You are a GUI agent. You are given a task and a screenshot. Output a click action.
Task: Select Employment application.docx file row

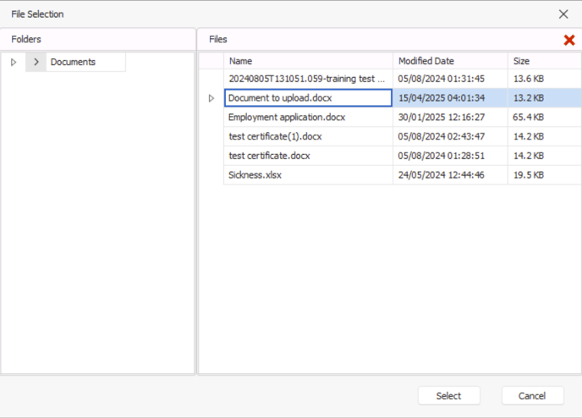[x=403, y=118]
